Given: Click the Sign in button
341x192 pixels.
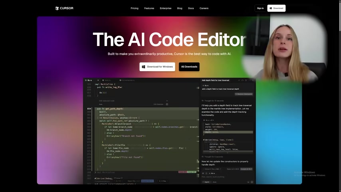Looking at the screenshot, I should click(260, 8).
